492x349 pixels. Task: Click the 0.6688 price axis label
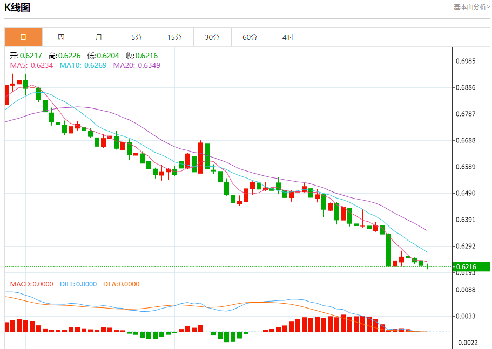click(466, 140)
